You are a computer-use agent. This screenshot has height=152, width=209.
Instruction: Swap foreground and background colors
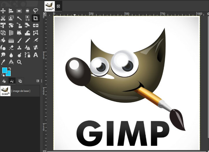pos(10,68)
